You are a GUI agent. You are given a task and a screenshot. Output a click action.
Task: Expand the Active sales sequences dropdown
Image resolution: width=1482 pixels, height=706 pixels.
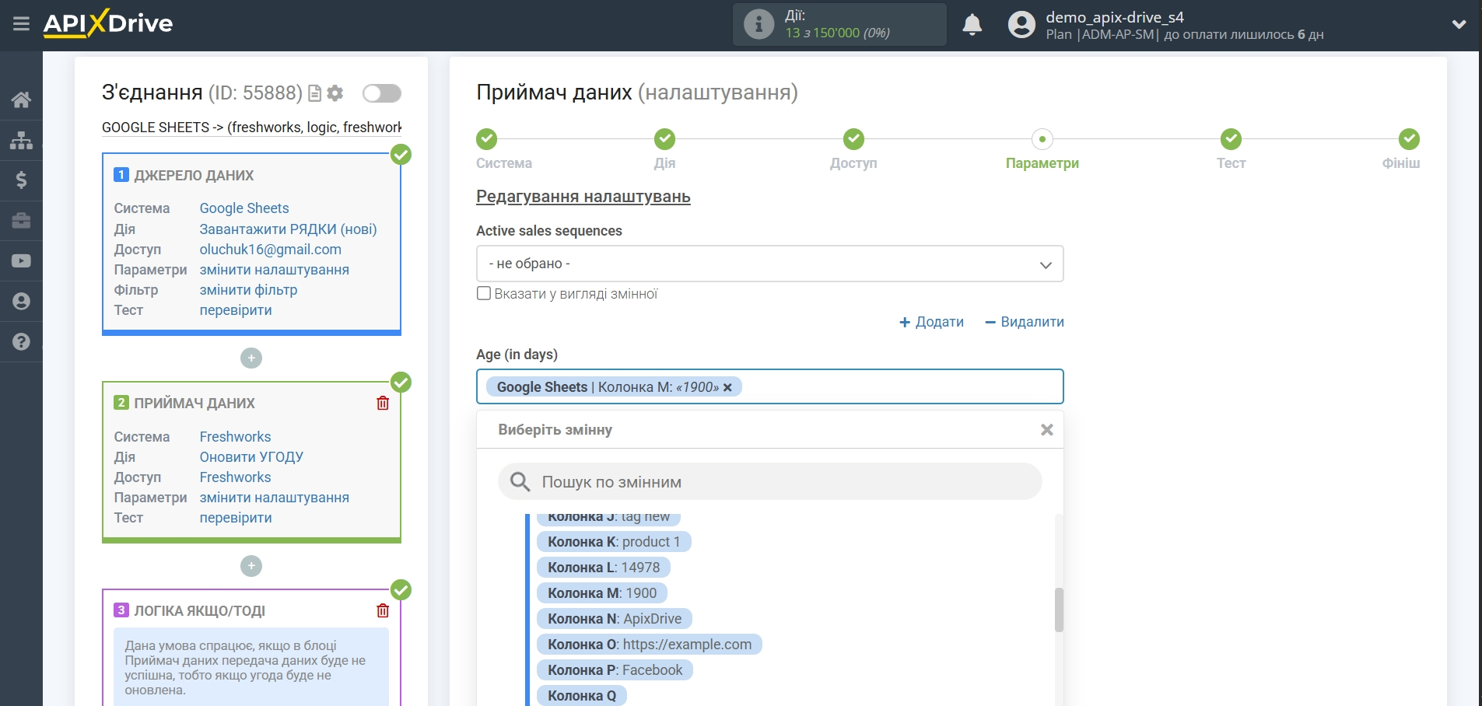tap(769, 264)
